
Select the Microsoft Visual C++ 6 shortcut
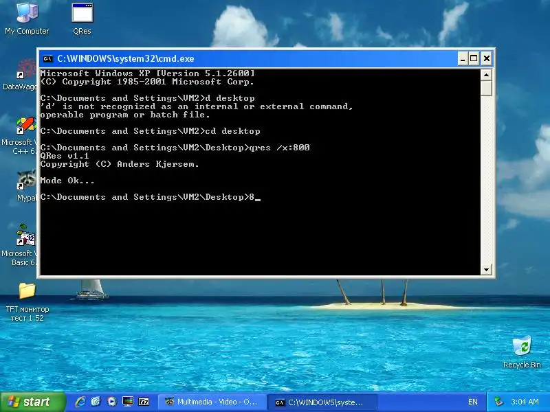pos(19,136)
